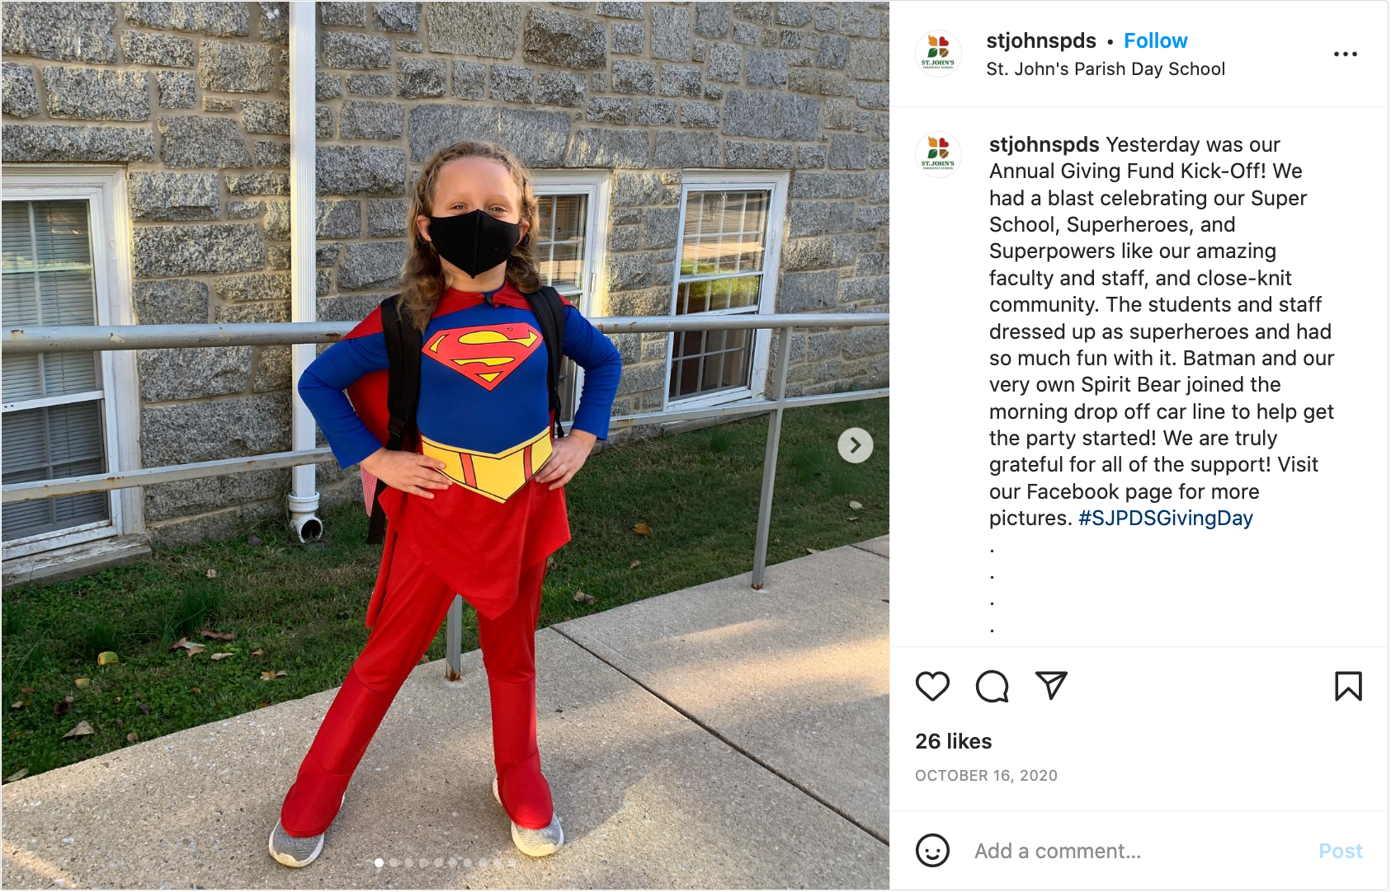Open comments via speech bubble icon

[992, 686]
